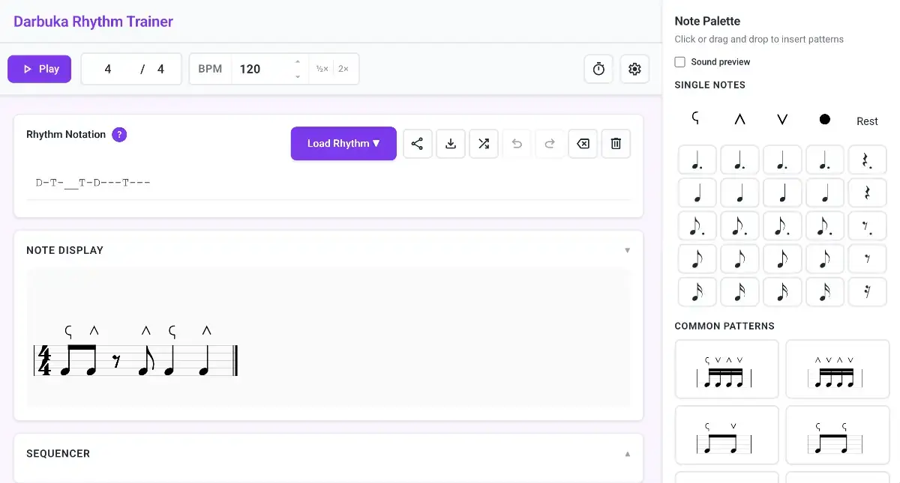Insert quarter note in Dum column

pos(697,192)
